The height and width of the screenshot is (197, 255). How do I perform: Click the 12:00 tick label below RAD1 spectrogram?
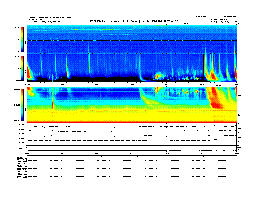[x=132, y=85]
